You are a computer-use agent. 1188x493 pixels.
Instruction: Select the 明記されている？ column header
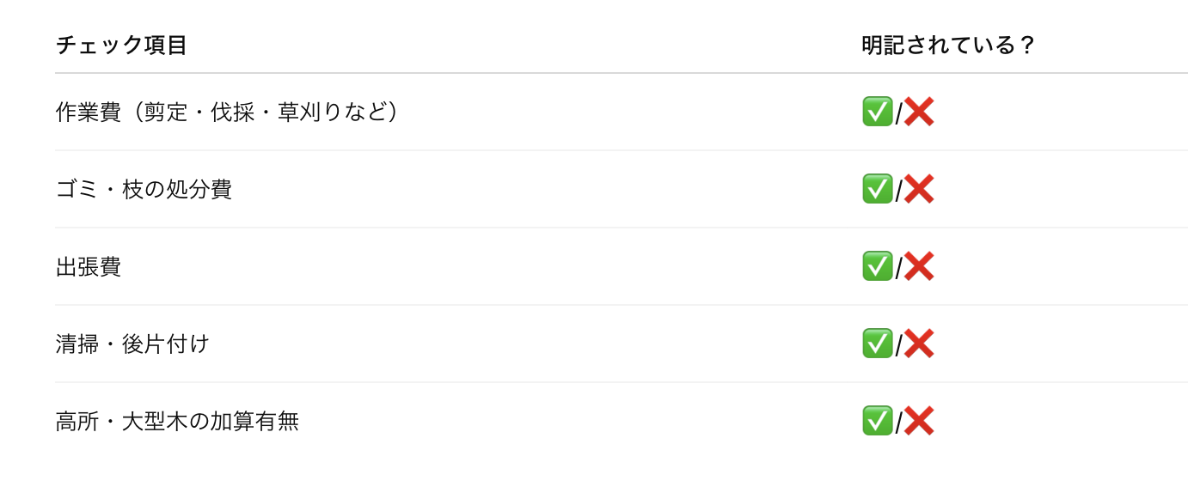(949, 45)
